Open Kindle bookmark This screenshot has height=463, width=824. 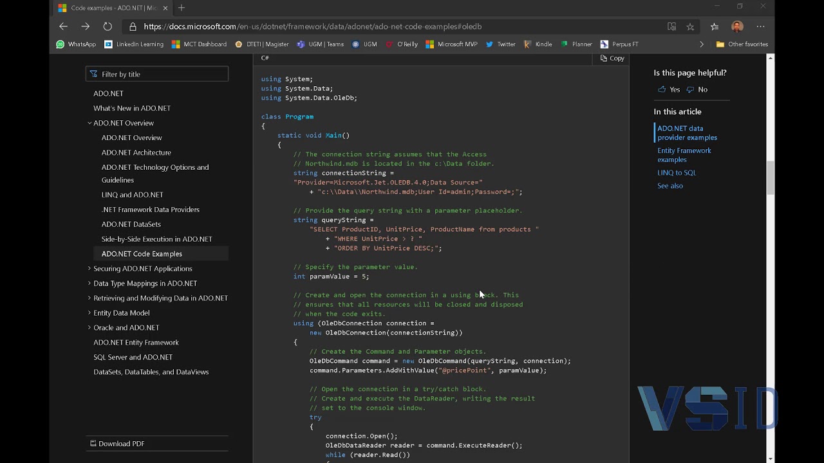tap(538, 44)
